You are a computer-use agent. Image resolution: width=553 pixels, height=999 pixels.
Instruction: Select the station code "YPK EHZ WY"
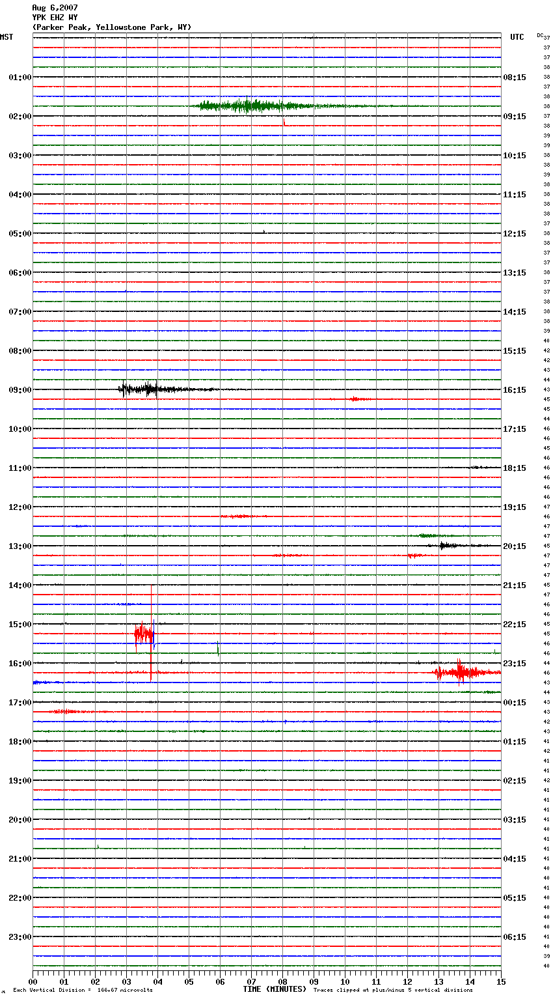point(55,18)
